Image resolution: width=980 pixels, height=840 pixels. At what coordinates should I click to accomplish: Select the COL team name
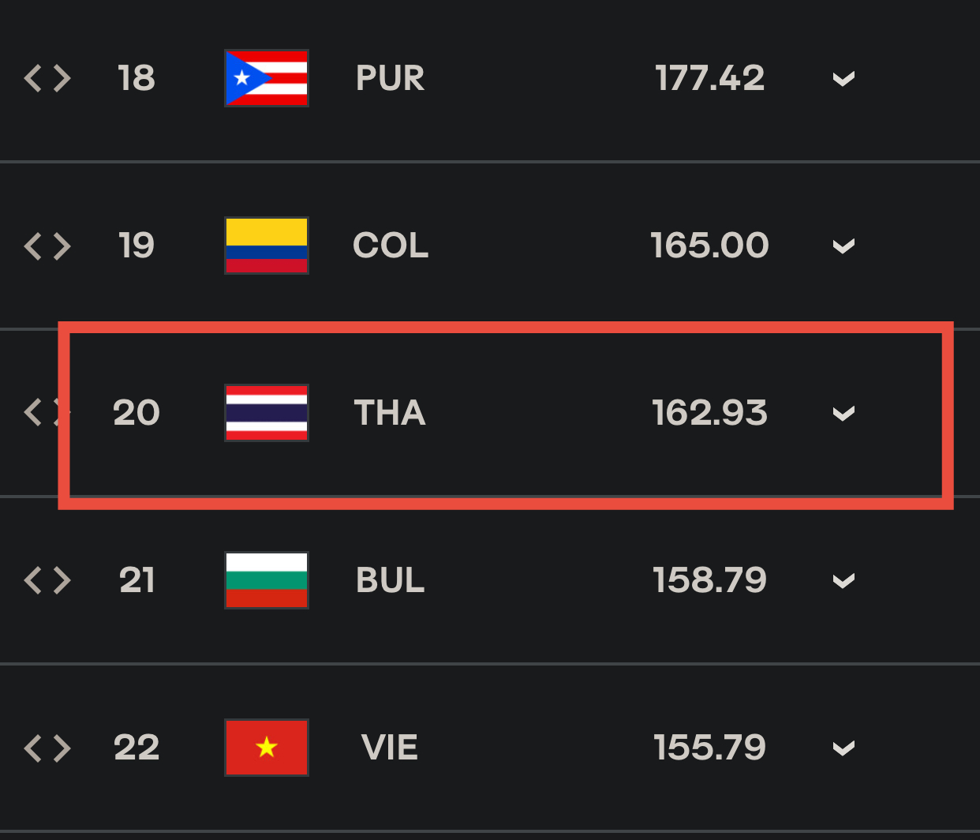pyautogui.click(x=391, y=246)
